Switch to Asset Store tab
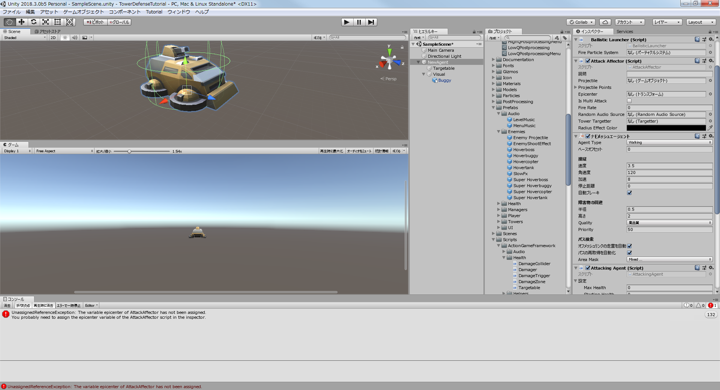 (x=48, y=31)
